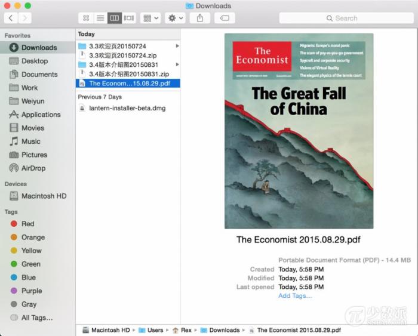Click the Share toolbar button

(200, 18)
